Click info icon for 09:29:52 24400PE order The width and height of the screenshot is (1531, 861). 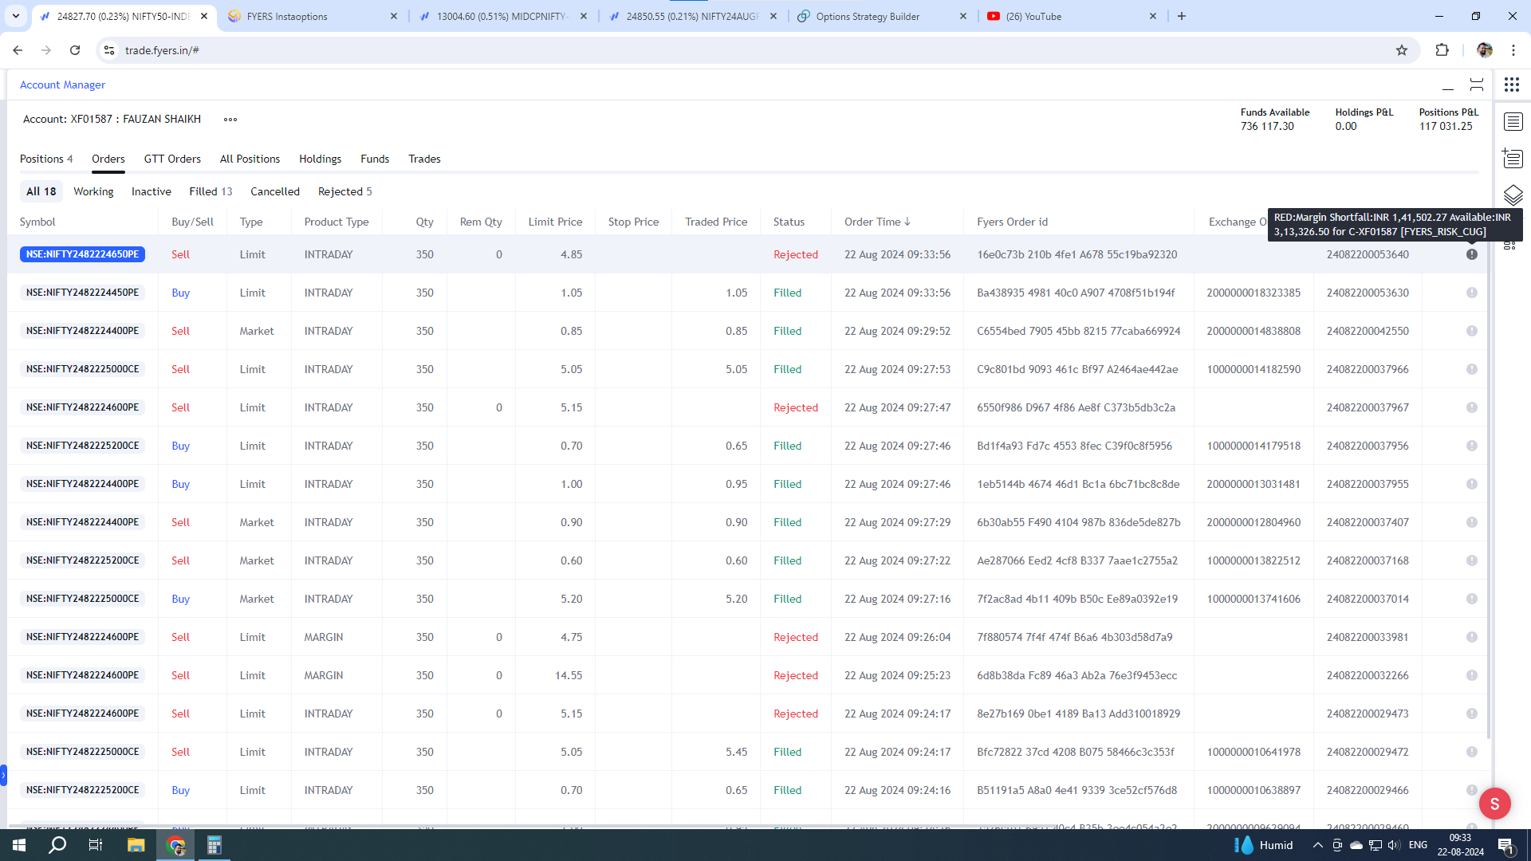pos(1472,331)
